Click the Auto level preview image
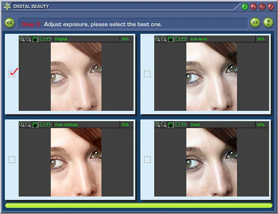Image resolution: width=278 pixels, height=214 pixels. (x=212, y=76)
